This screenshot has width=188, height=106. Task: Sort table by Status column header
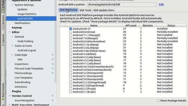point(171,26)
